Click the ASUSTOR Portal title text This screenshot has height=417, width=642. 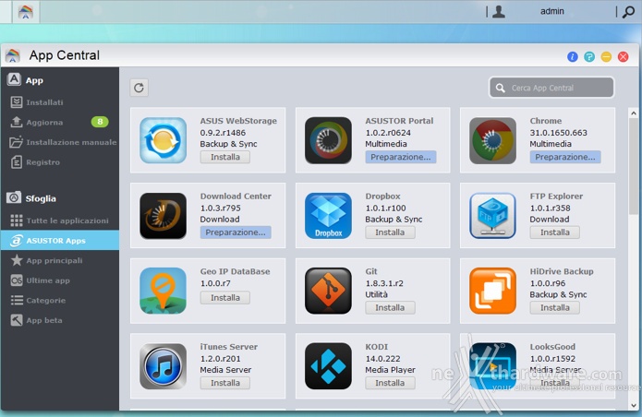[x=399, y=121]
